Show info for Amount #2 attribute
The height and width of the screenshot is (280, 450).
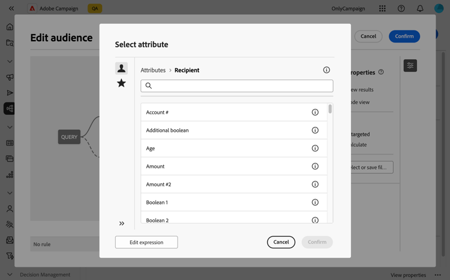tap(315, 184)
